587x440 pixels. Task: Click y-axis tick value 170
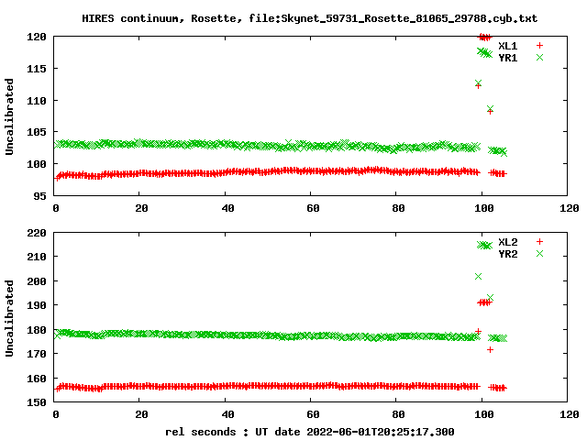click(37, 354)
